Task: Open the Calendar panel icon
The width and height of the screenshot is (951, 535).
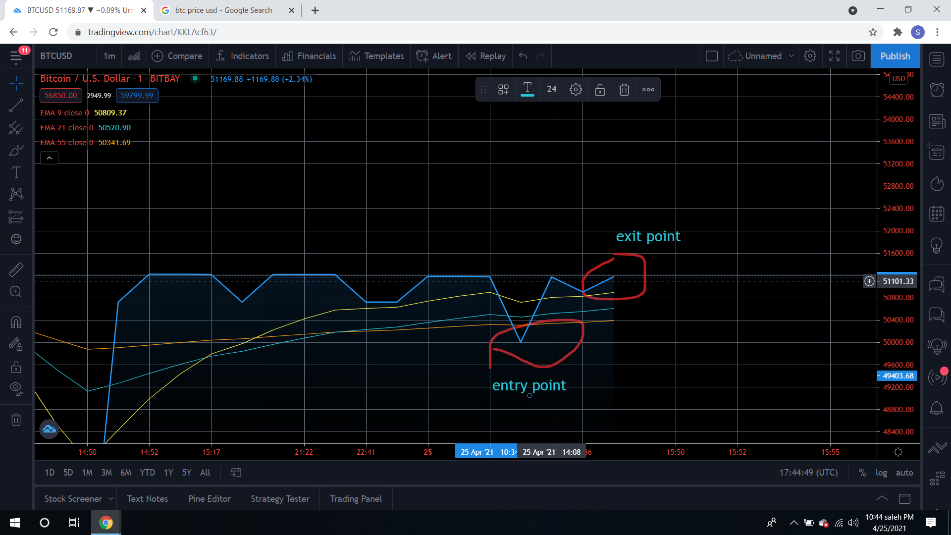Action: pos(936,214)
